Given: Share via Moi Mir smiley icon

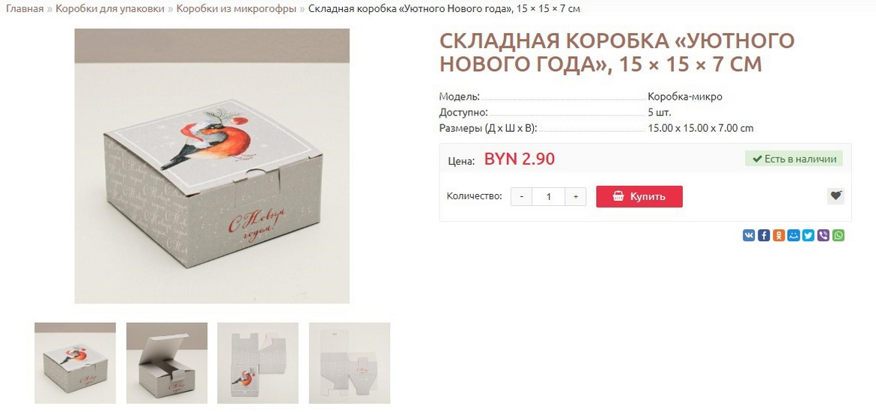Looking at the screenshot, I should [794, 235].
